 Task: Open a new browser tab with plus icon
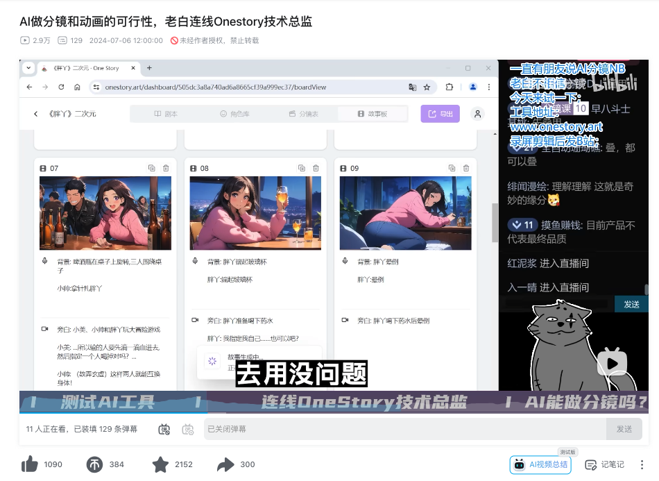tap(149, 68)
